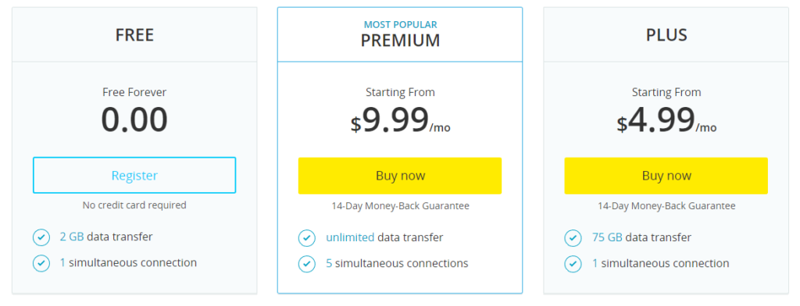The image size is (800, 306).
Task: Click Buy now under Plus plan
Action: point(666,176)
